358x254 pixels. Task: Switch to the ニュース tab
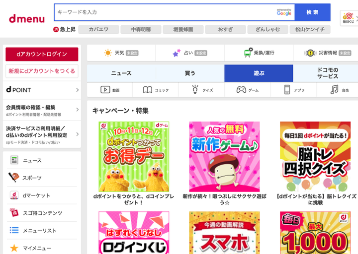pyautogui.click(x=121, y=73)
